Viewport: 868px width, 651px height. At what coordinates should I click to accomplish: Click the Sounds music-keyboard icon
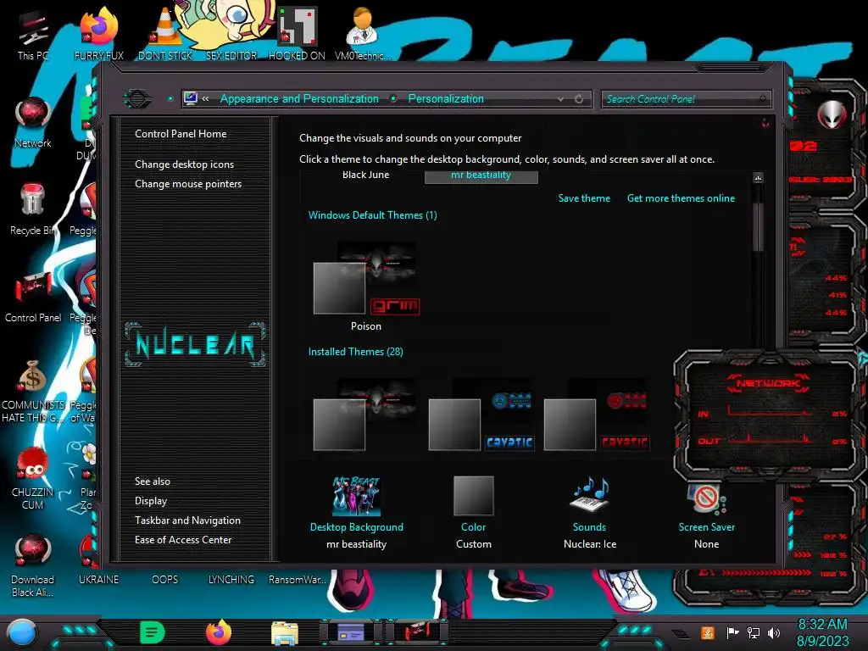(590, 494)
